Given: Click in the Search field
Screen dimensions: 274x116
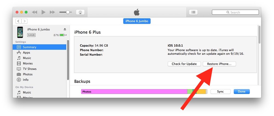Looking at the screenshot, I should click(x=235, y=12).
